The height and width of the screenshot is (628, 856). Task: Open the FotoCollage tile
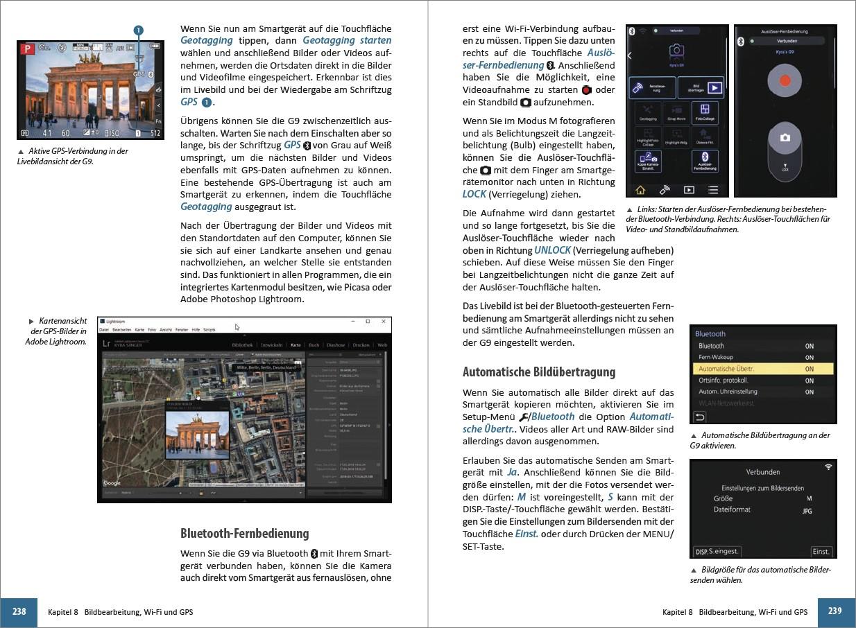(x=705, y=114)
